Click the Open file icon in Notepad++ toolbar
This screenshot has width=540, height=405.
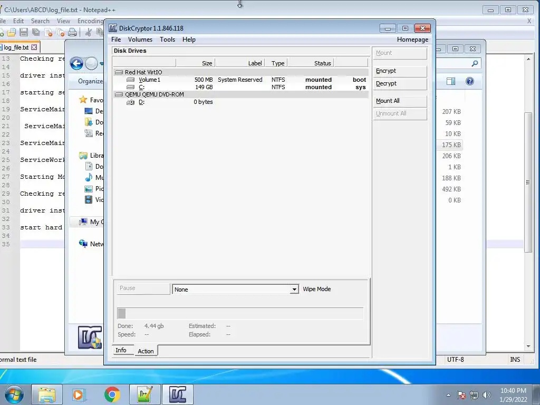pyautogui.click(x=12, y=32)
